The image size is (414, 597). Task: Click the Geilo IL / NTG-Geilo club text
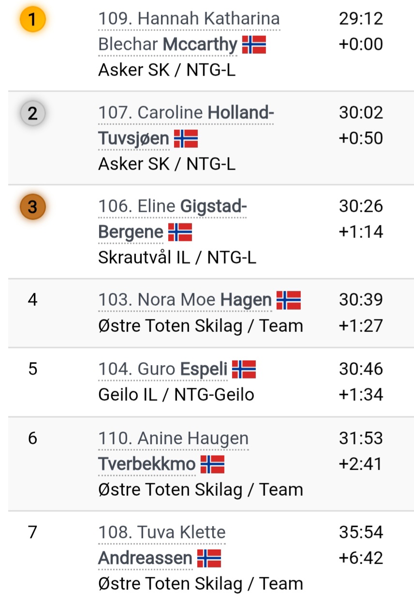click(176, 395)
